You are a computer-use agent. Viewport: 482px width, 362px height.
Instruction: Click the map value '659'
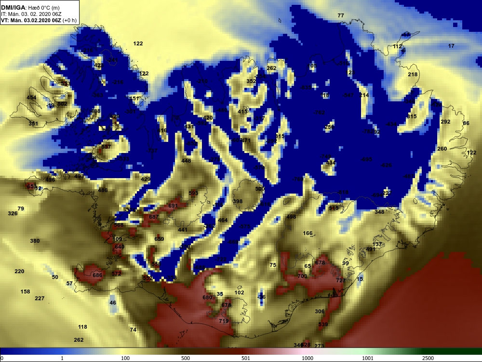[x=159, y=239]
